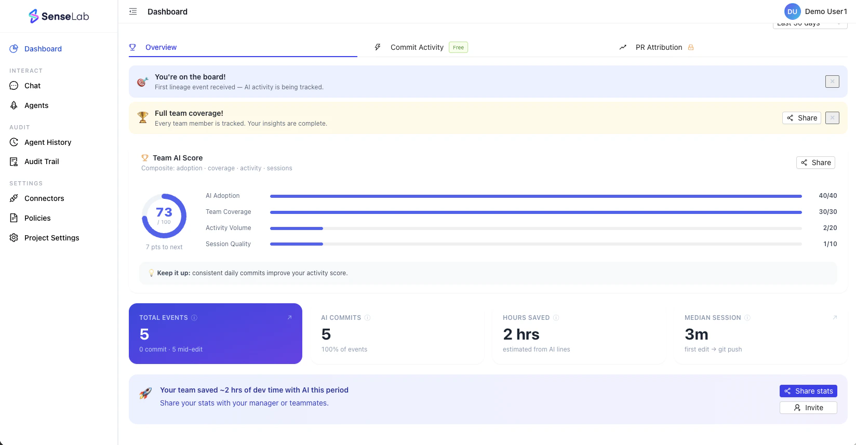Click the 30/30 Team Coverage value
Viewport: 856px width, 445px height.
click(828, 212)
